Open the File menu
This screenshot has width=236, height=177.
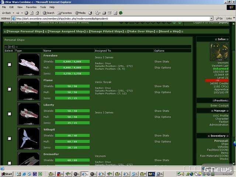[4, 7]
